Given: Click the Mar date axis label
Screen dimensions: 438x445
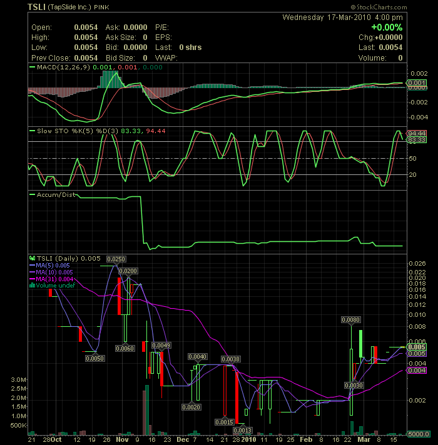Looking at the screenshot, I should (364, 439).
